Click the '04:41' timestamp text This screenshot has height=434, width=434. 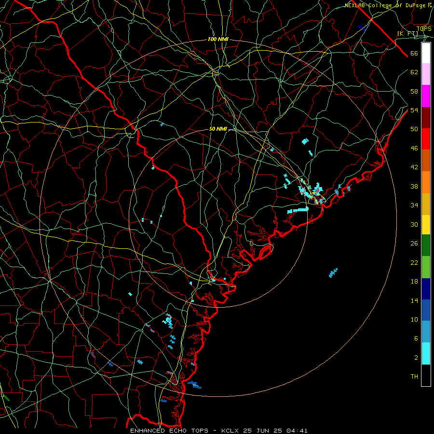point(297,431)
